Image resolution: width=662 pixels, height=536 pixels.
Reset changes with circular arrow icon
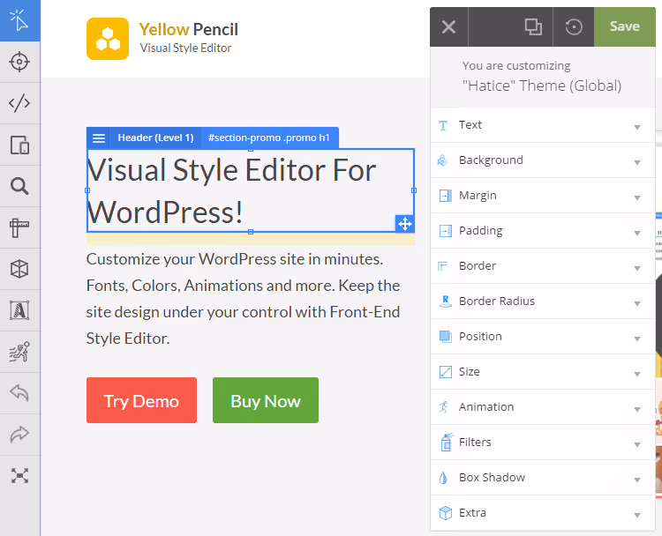click(x=574, y=27)
